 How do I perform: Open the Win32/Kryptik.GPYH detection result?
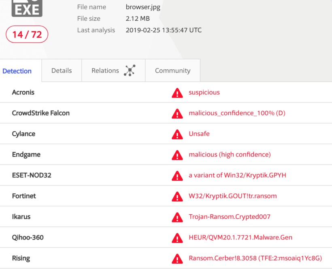237,175
